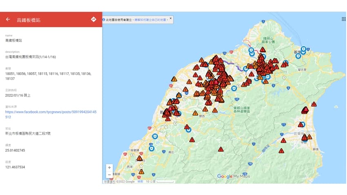The height and width of the screenshot is (195, 347).
Task: Click the orange warning marker south of 西湖
Action: [x=141, y=172]
